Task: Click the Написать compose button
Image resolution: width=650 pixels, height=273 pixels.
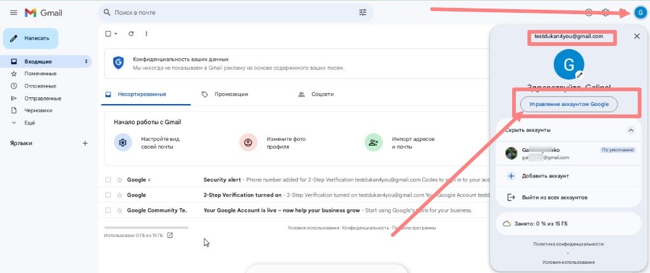Action: click(x=31, y=39)
